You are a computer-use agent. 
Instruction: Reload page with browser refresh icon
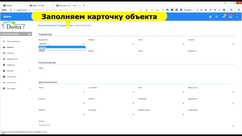pos(141,10)
